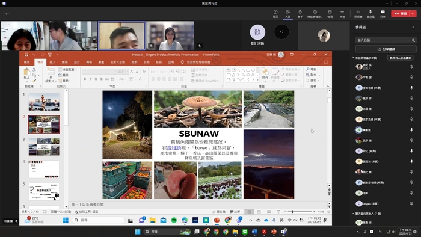Toggle the People (人員) panel in Teams

pos(288,14)
